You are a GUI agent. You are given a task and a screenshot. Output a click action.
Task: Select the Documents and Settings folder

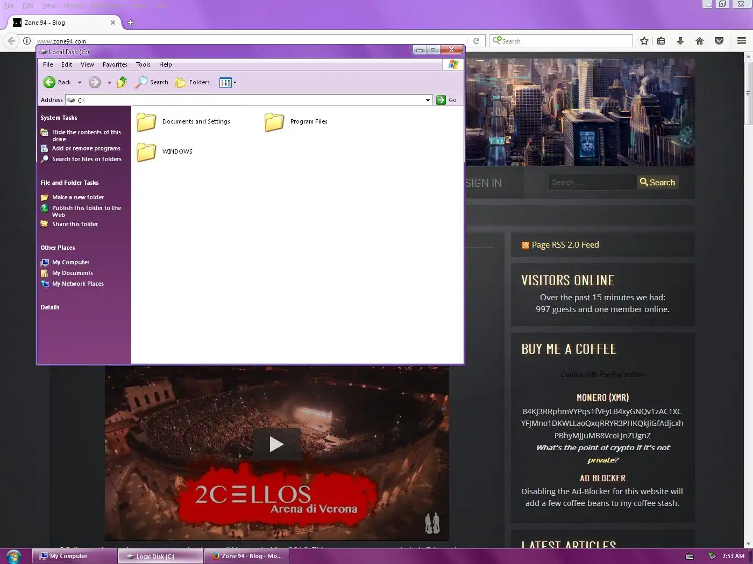tap(183, 122)
